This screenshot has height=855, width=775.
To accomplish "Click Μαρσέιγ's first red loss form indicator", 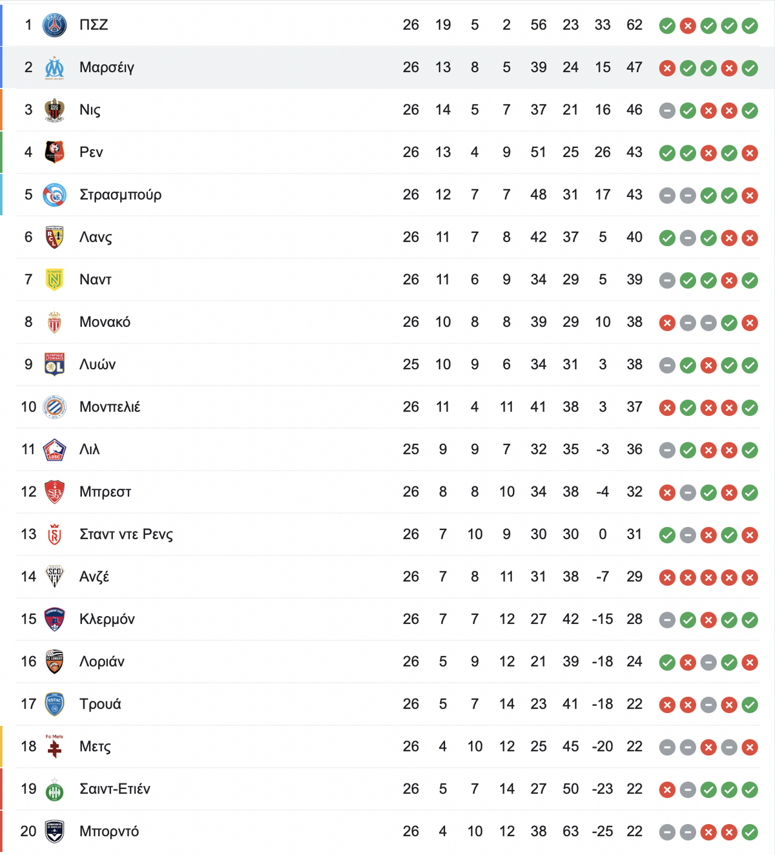I will pos(667,68).
